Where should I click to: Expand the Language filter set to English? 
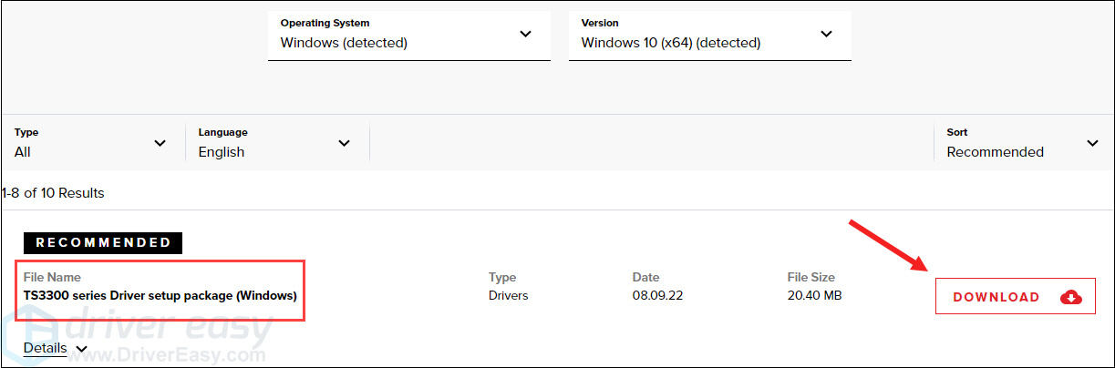click(275, 143)
